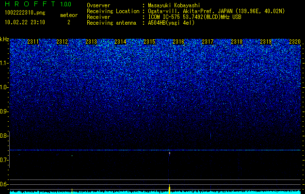Click time marker 2313
This screenshot has width=305, height=194.
pyautogui.click(x=91, y=42)
